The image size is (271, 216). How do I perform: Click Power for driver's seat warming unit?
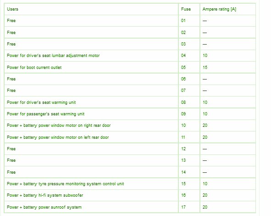[x=41, y=102]
